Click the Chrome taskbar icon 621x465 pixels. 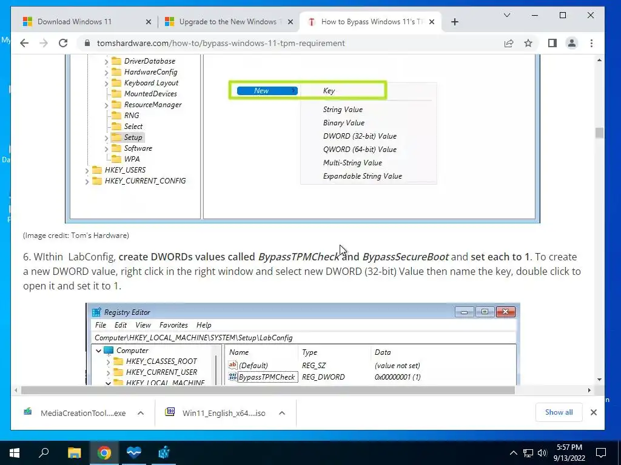tap(104, 453)
